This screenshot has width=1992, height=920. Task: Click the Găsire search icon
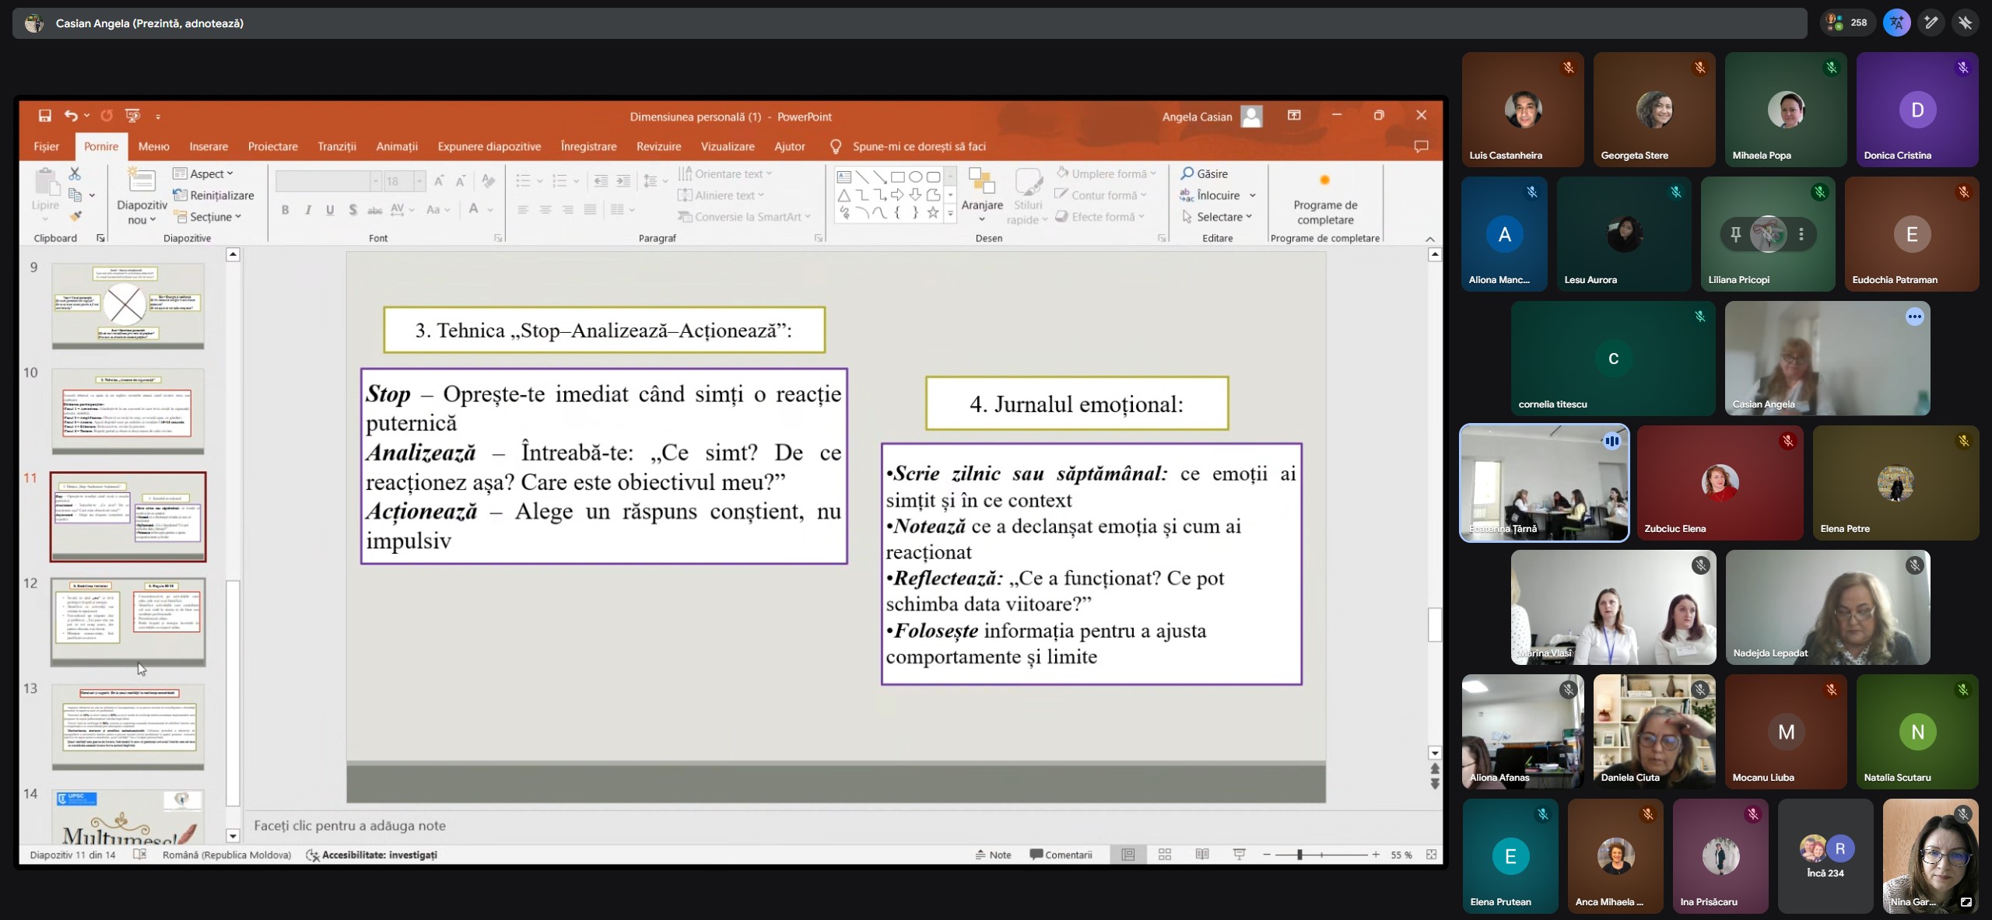pos(1187,173)
